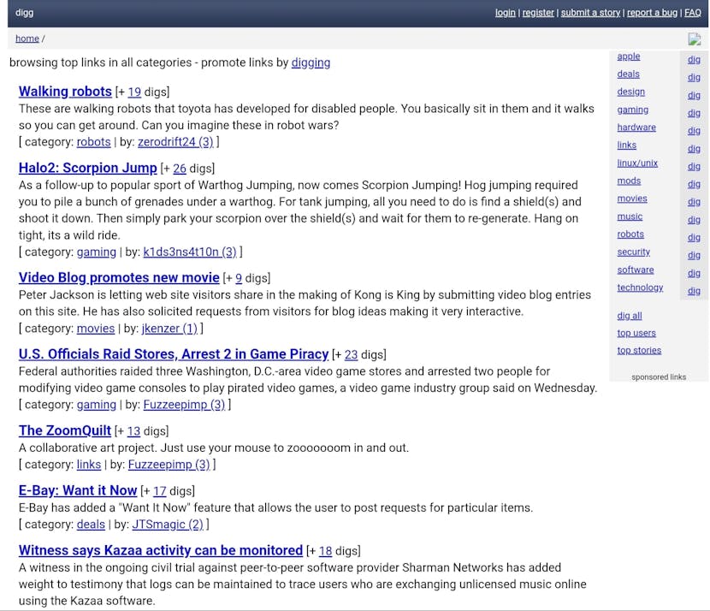Open the top users page

[636, 333]
